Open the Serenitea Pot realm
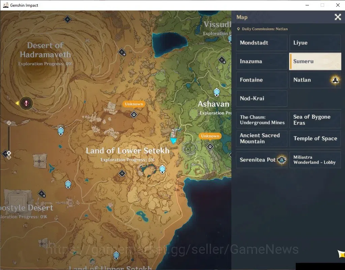 tap(262, 160)
